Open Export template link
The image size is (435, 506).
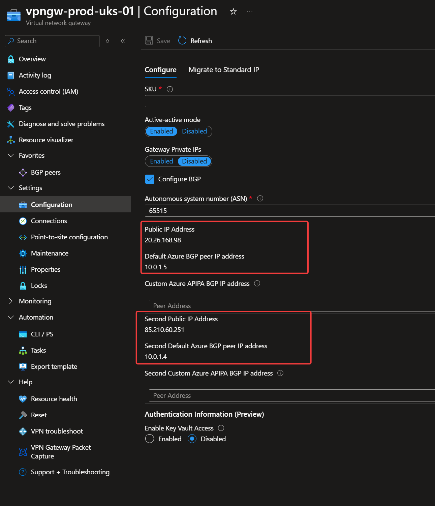point(54,367)
